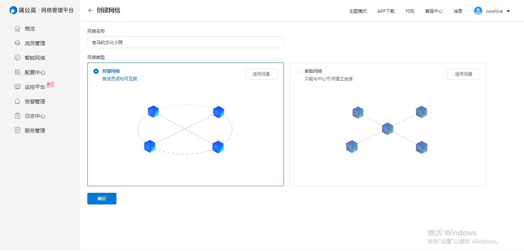Click the 网络名称 input field
This screenshot has width=524, height=251.
(x=185, y=42)
